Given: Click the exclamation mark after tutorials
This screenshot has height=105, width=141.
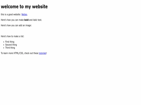Looking at the screenshot, I should pos(46,53).
